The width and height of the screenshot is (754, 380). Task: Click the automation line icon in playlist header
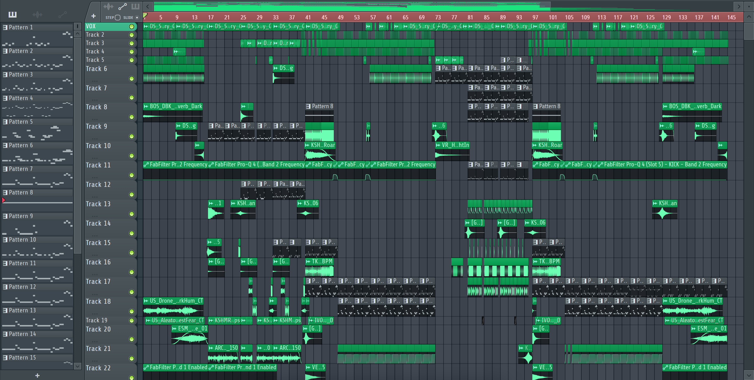click(x=122, y=6)
